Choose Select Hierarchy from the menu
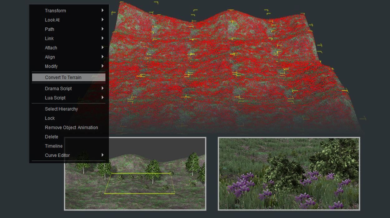 click(69, 109)
